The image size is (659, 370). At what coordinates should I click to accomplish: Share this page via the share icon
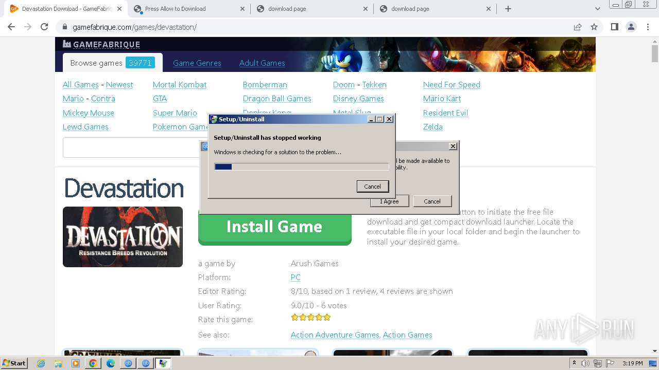point(578,27)
